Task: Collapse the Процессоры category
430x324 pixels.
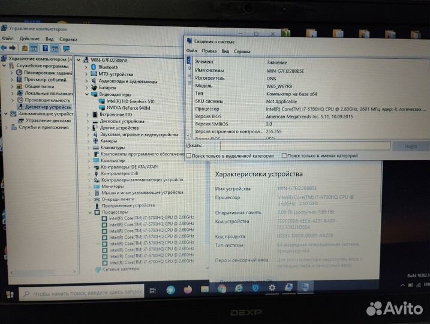Action: (90, 212)
